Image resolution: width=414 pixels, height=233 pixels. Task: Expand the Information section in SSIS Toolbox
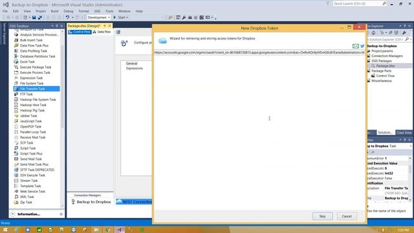tap(13, 214)
